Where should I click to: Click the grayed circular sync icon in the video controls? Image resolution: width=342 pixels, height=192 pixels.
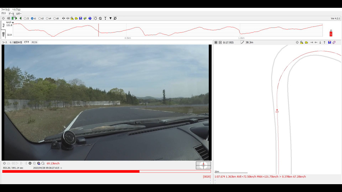pos(34,163)
